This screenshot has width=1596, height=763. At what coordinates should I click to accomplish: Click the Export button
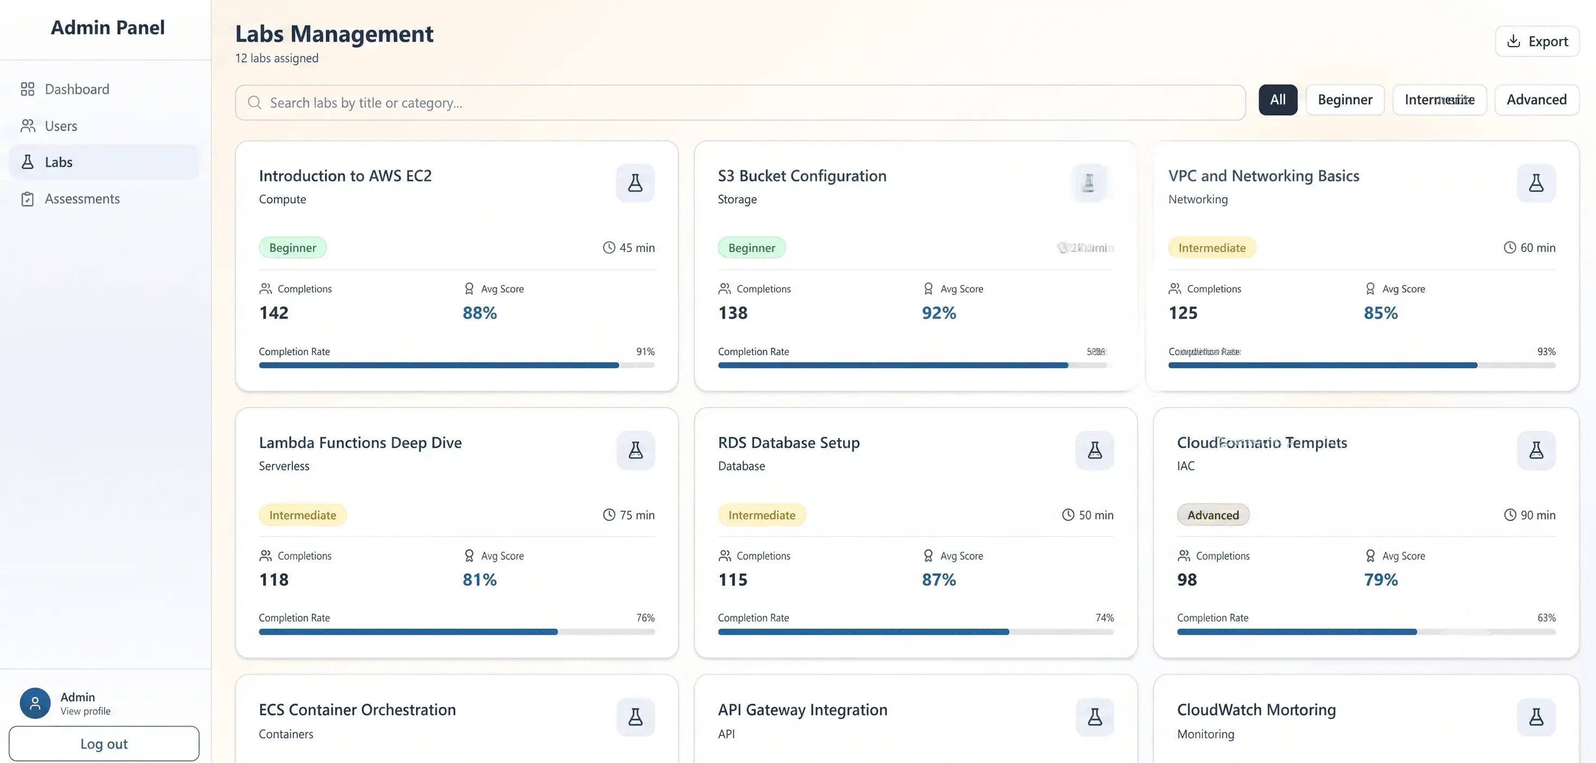click(x=1537, y=42)
